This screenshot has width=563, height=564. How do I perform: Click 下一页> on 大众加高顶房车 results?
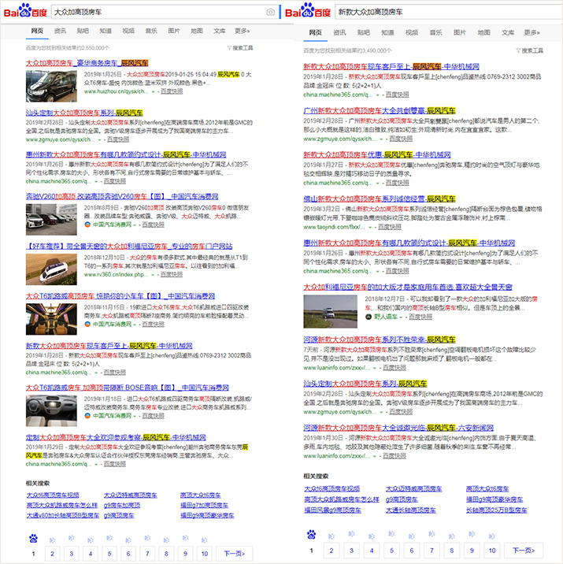(235, 554)
